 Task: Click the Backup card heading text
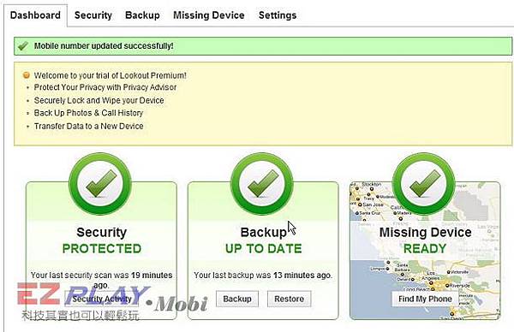[x=263, y=232]
